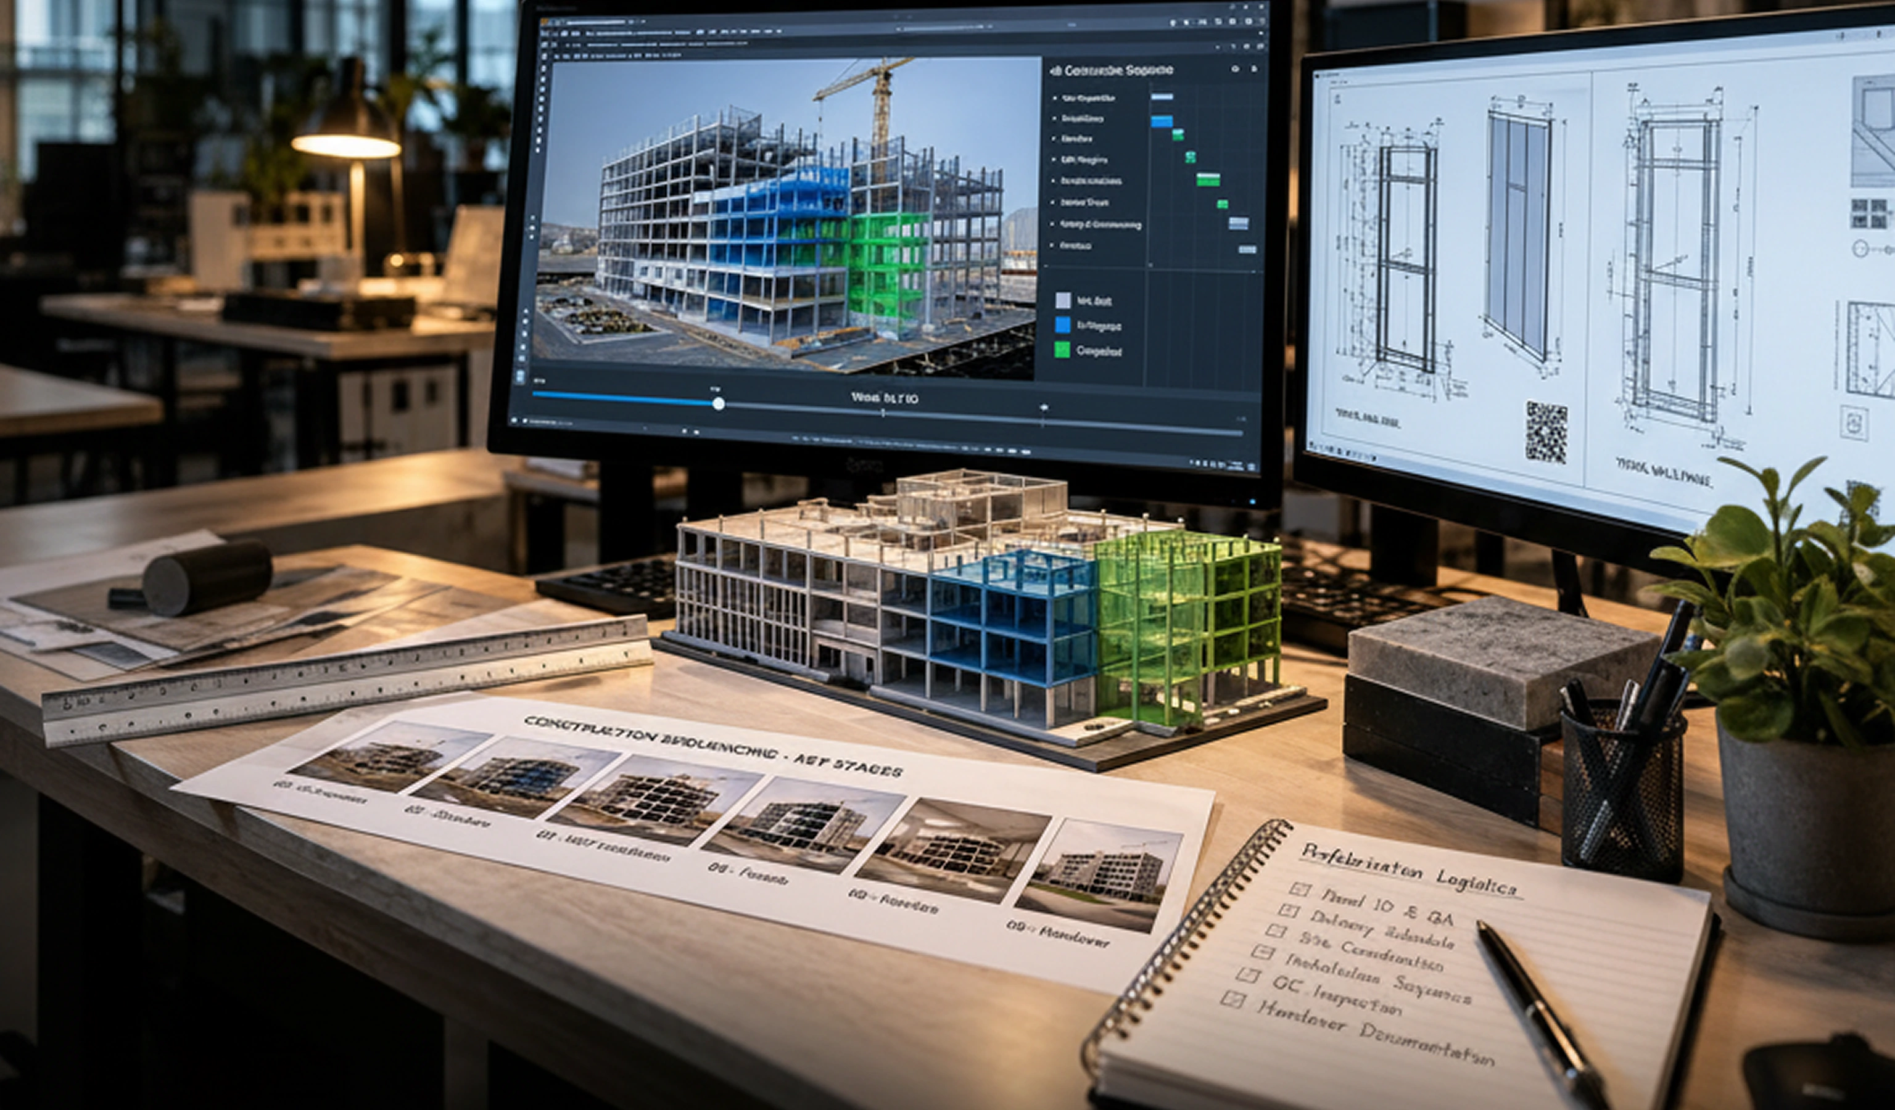The image size is (1895, 1110).
Task: Click the white timeline playhead knob
Action: [718, 403]
